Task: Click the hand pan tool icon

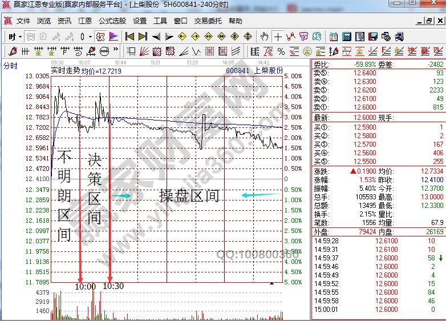Action: pos(264,37)
